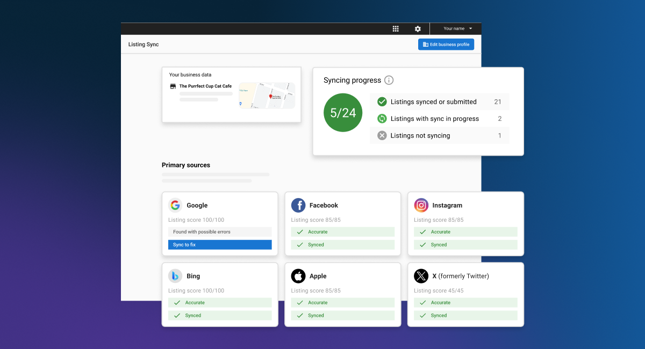This screenshot has width=645, height=349.
Task: Click Apple Listing score 85/85 text
Action: pos(316,291)
